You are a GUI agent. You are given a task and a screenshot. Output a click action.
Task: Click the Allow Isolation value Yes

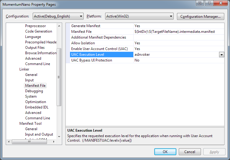137,43
